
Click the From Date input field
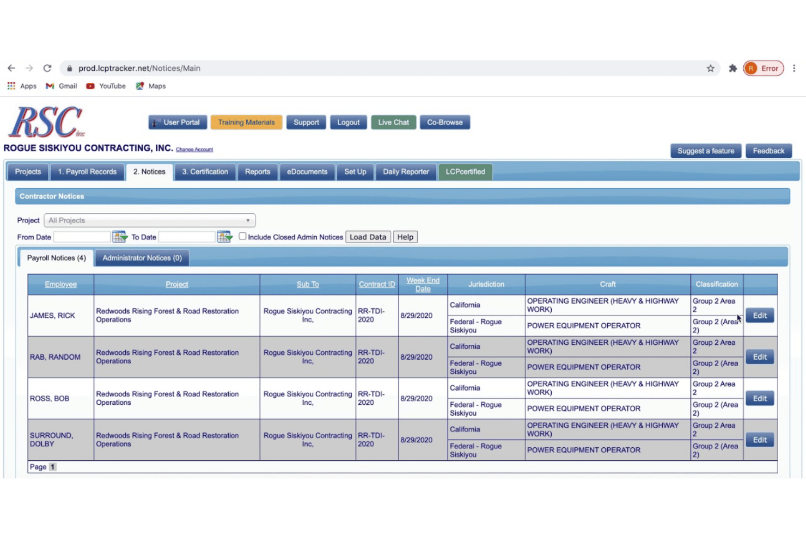[x=82, y=237]
